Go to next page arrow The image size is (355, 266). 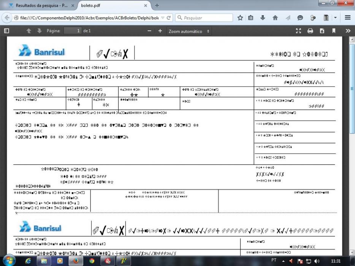[x=40, y=31]
